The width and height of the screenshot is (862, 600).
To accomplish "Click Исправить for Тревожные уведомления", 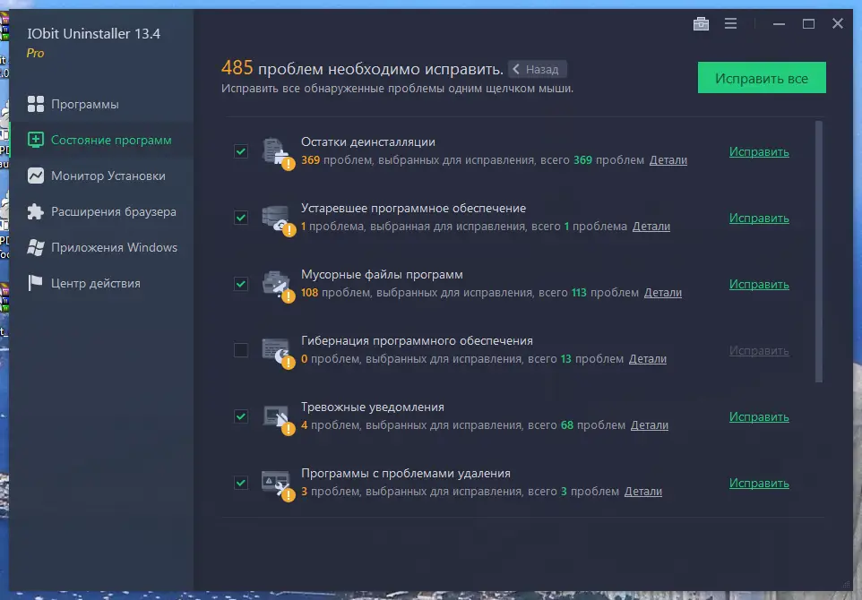I will point(759,417).
